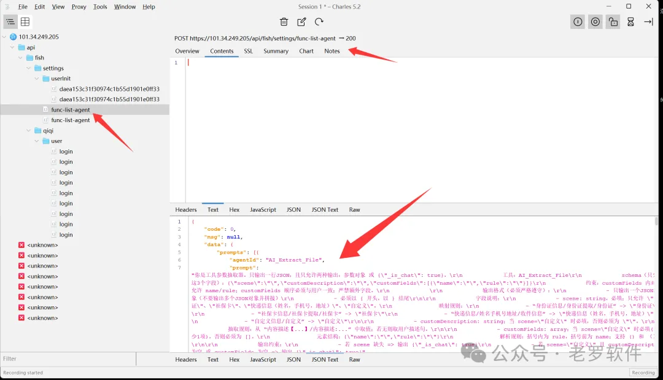The image size is (663, 380).
Task: Toggle throttling with the hourglass icon
Action: [630, 21]
